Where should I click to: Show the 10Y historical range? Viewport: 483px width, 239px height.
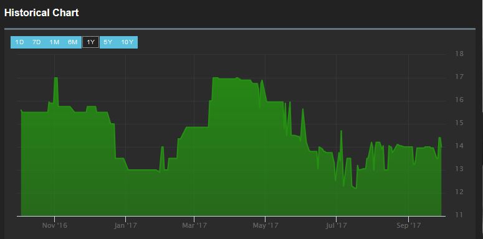(127, 42)
